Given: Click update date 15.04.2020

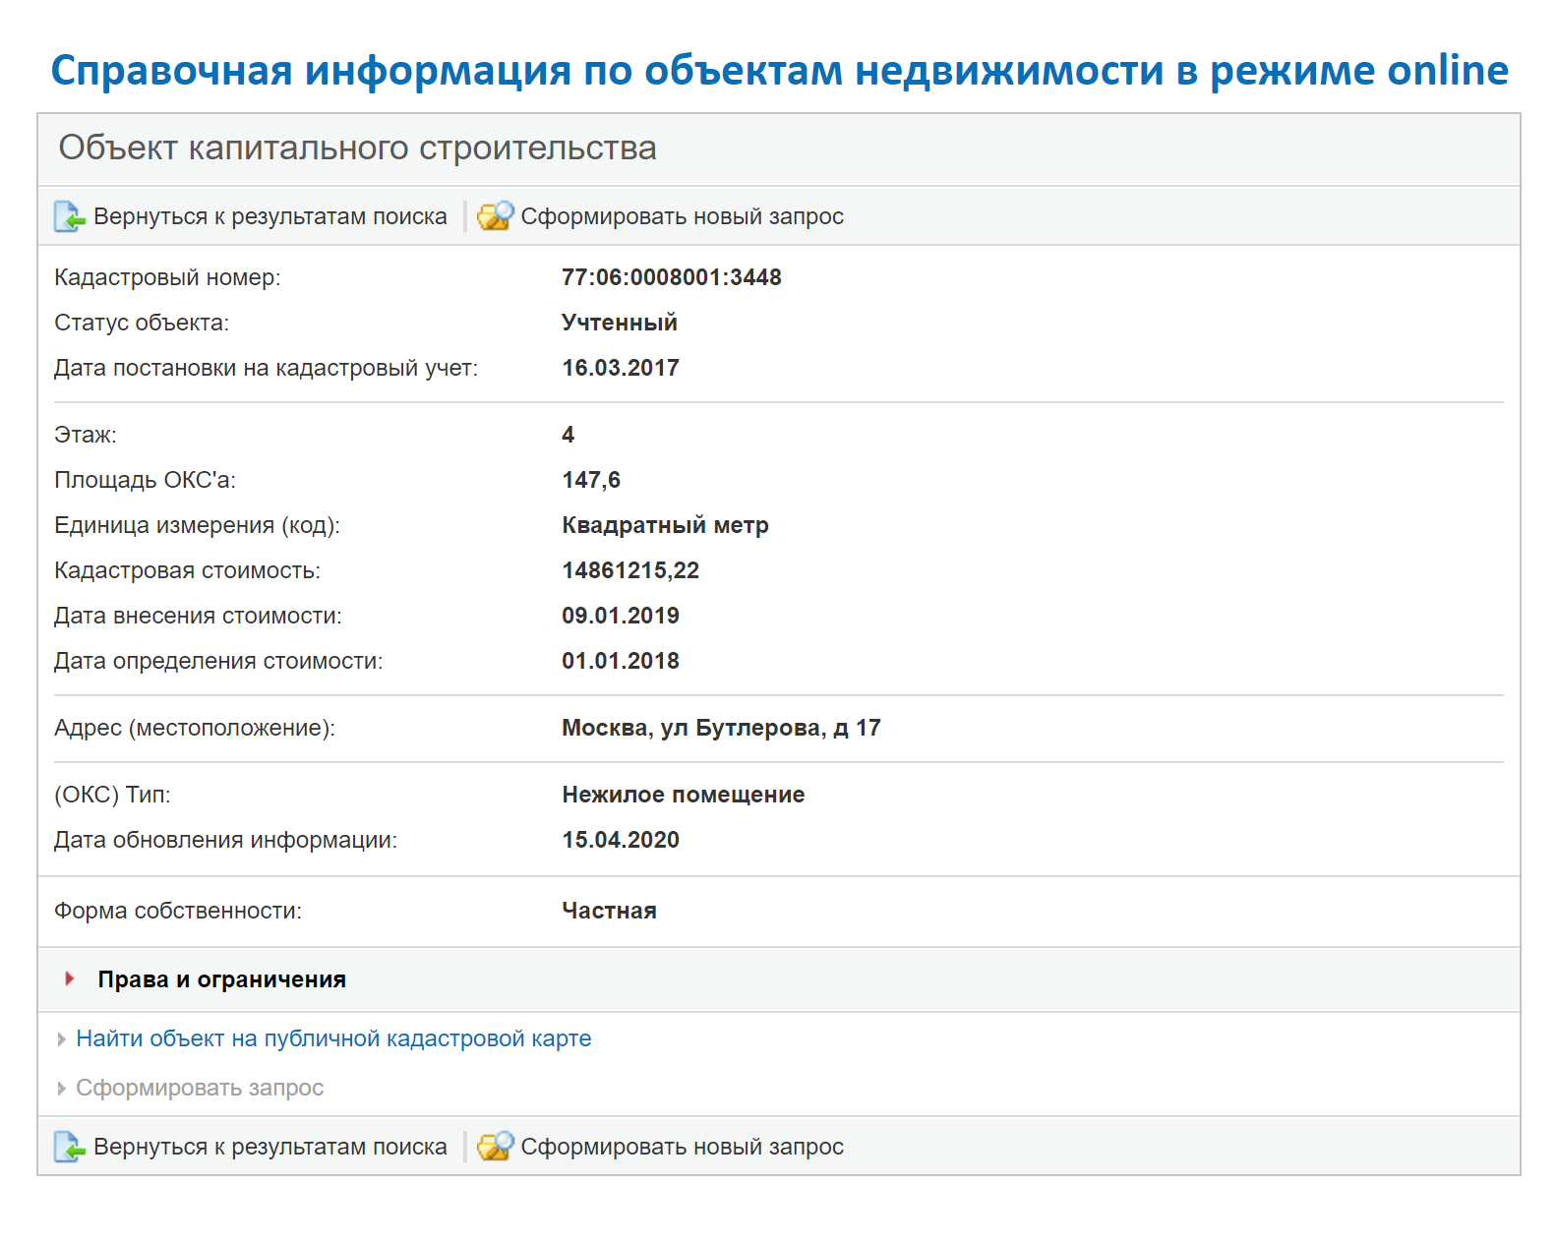Looking at the screenshot, I should (x=621, y=840).
